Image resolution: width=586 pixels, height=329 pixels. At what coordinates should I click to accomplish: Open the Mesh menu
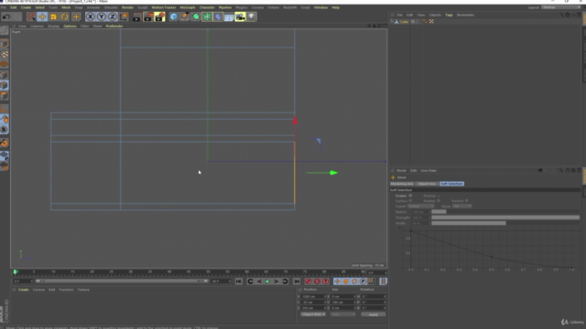coord(66,7)
